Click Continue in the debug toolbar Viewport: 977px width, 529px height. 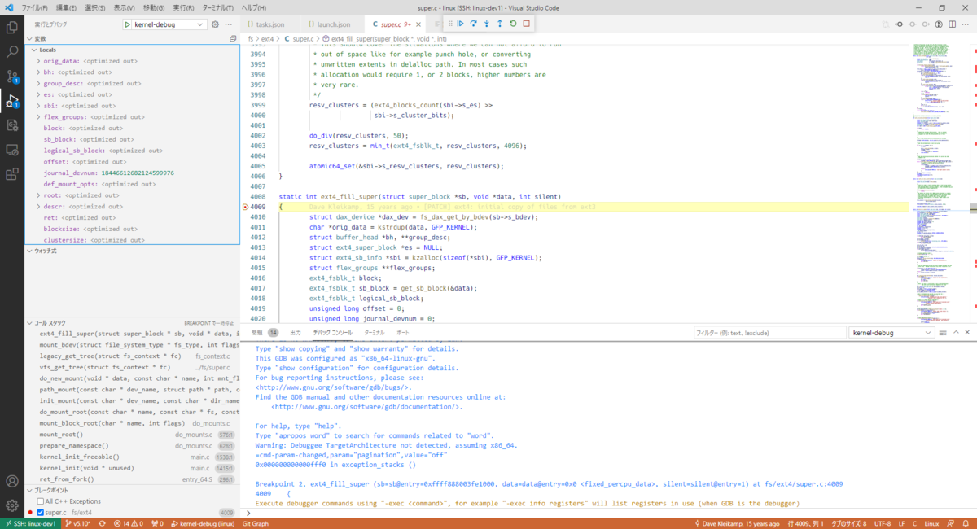point(461,24)
